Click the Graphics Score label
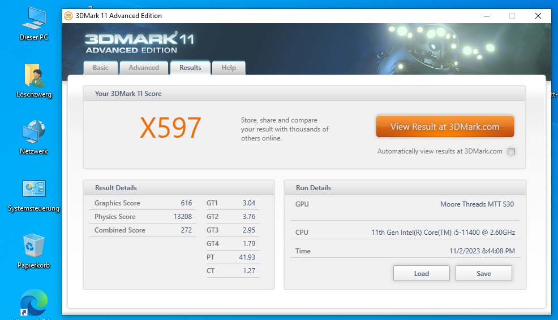The width and height of the screenshot is (558, 320). pos(117,203)
